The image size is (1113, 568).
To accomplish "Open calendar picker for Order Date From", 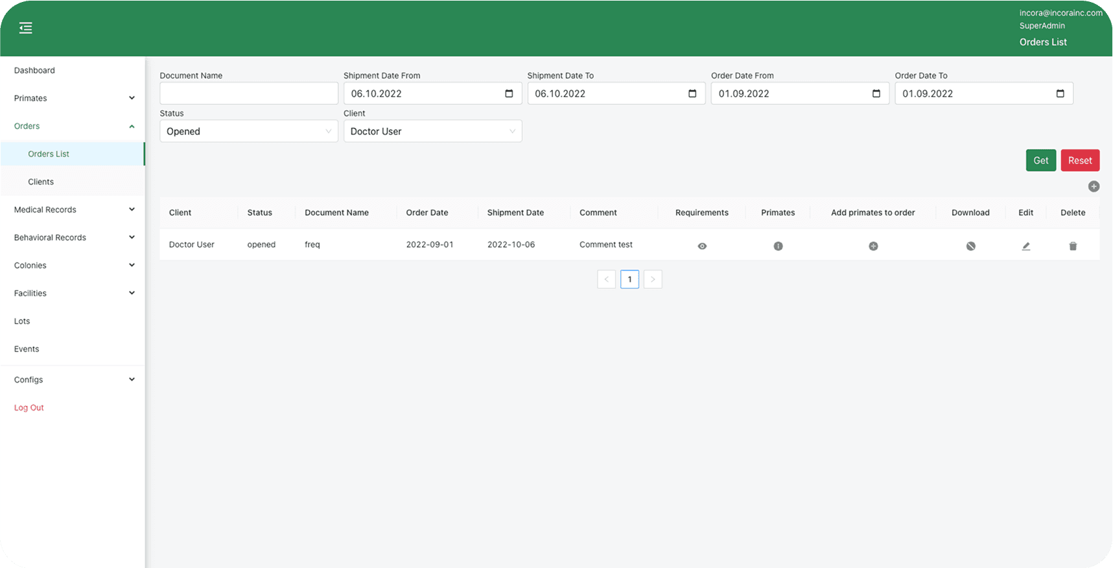I will click(x=876, y=93).
